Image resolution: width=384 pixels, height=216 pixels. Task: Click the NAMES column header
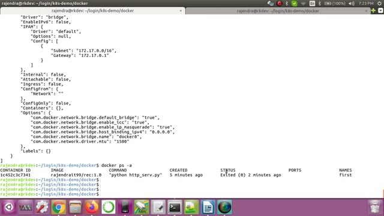click(x=346, y=170)
